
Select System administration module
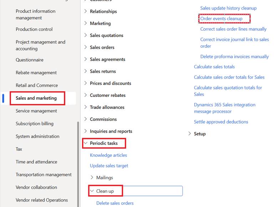(x=37, y=136)
